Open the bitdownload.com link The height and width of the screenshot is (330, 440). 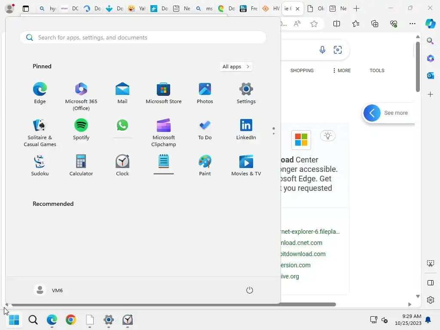coord(303,254)
